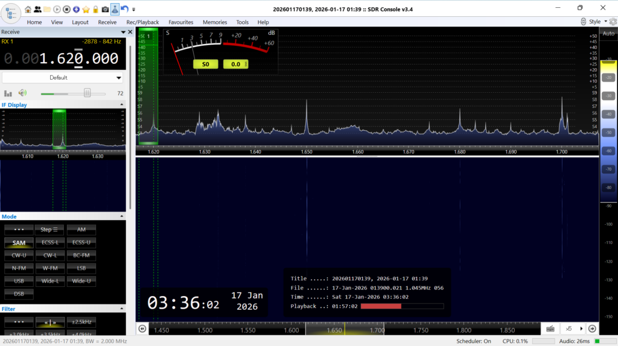Screen dimensions: 618x346
Task: Open the Rec/Playback menu tab
Action: (x=142, y=22)
